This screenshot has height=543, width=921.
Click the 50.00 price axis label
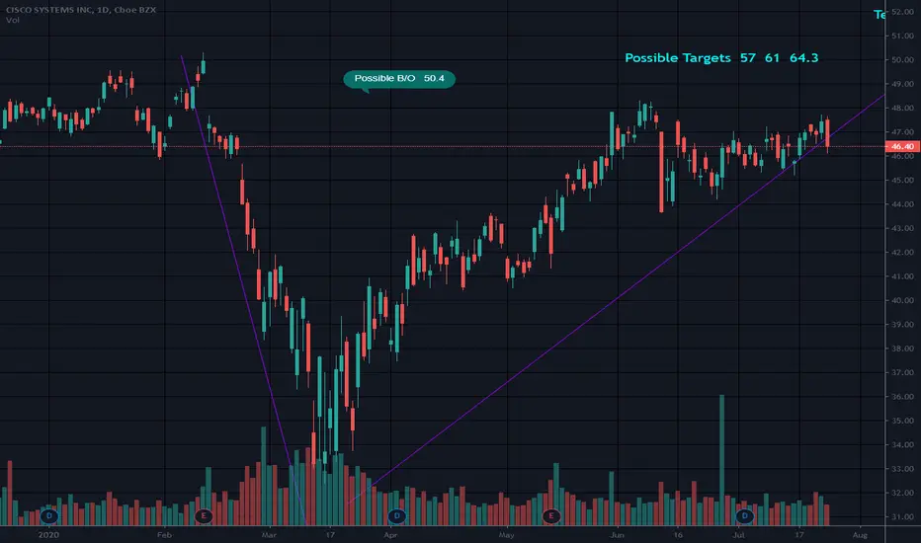click(x=902, y=59)
